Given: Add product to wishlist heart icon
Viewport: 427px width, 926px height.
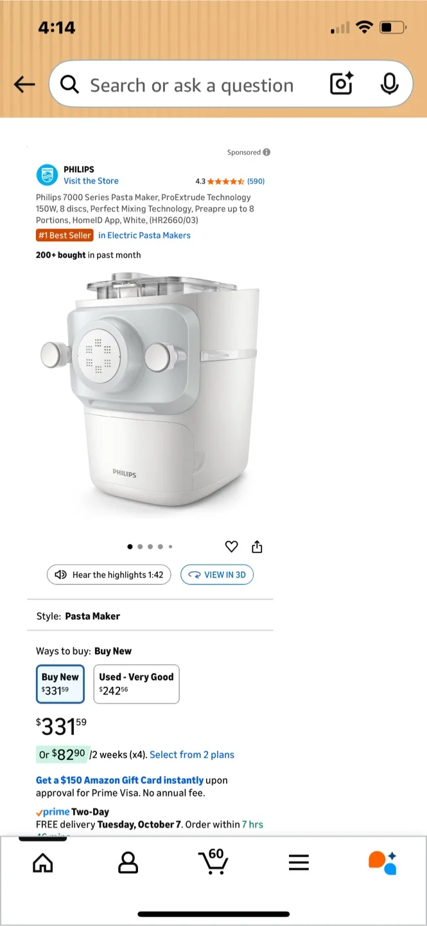Looking at the screenshot, I should coord(232,547).
